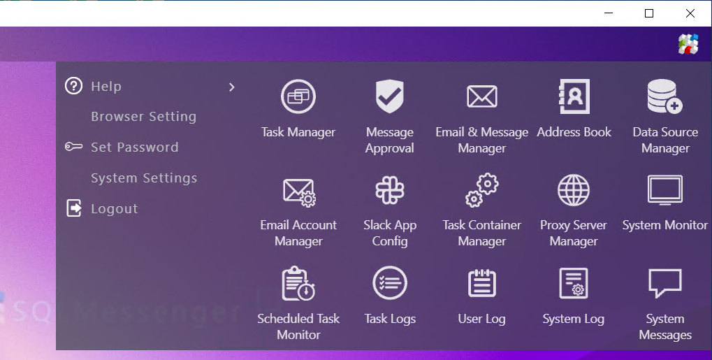
Task: Click the User Log label
Action: point(482,319)
